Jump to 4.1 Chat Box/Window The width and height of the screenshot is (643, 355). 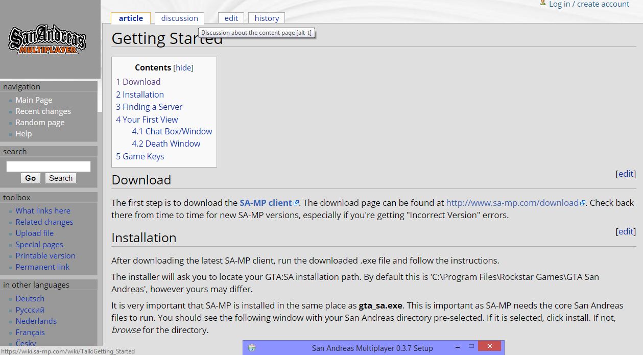click(172, 131)
